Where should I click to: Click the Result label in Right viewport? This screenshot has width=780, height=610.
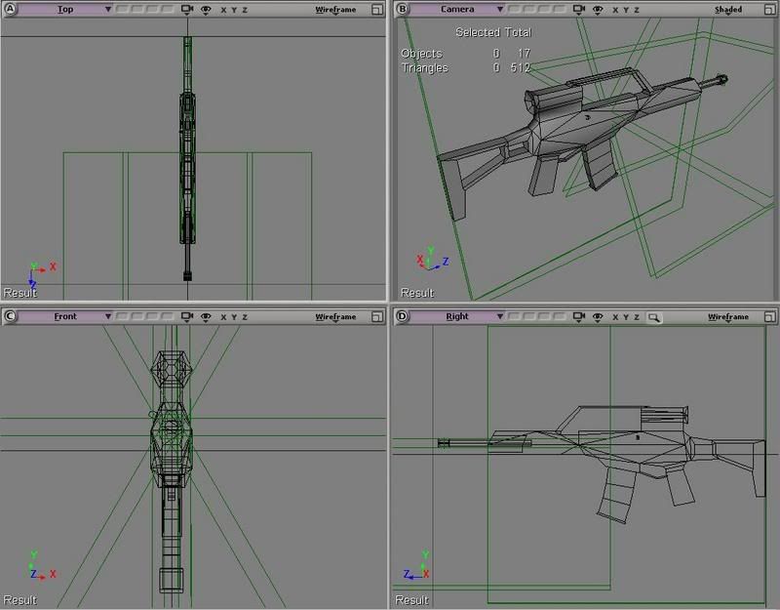click(x=411, y=600)
